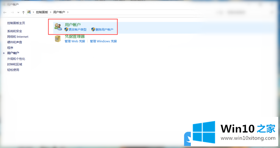The height and width of the screenshot is (148, 280).
Task: Go back with the back arrow
Action: 5,12
